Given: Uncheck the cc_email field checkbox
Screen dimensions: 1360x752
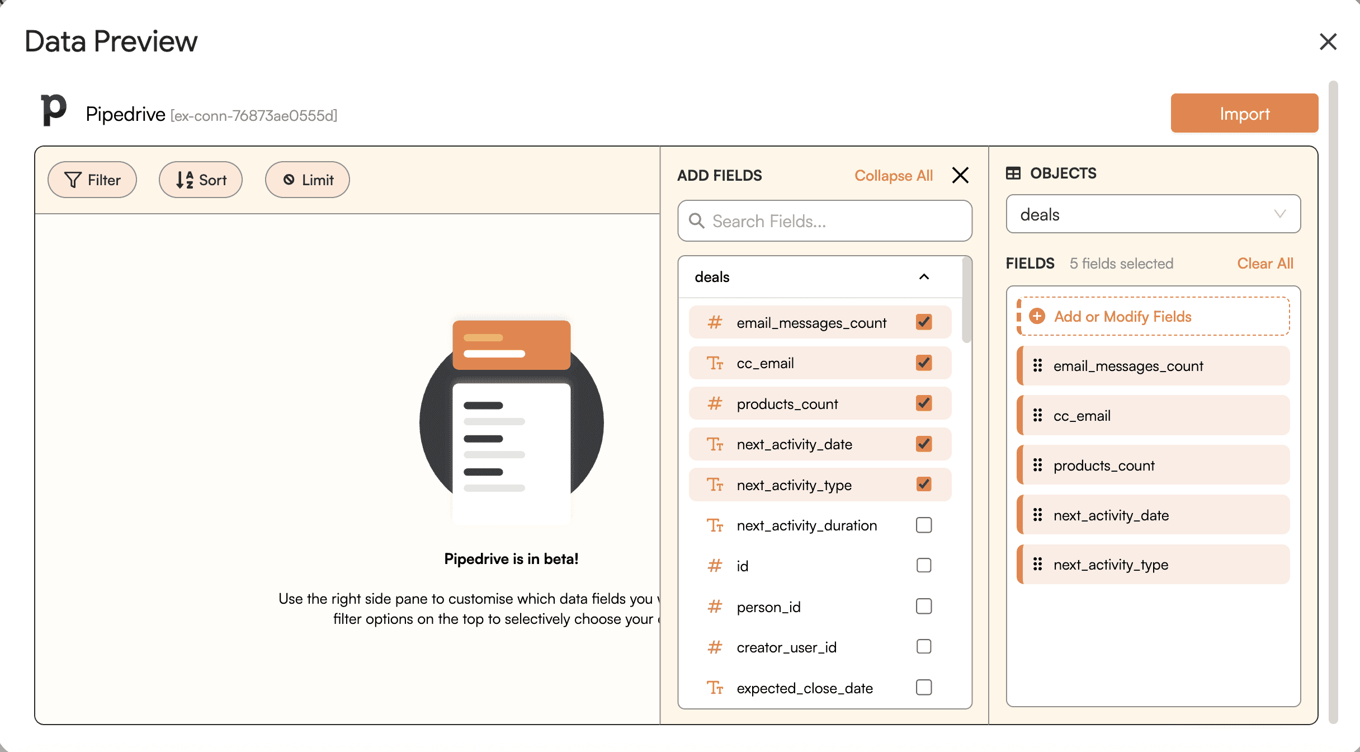Looking at the screenshot, I should coord(924,363).
